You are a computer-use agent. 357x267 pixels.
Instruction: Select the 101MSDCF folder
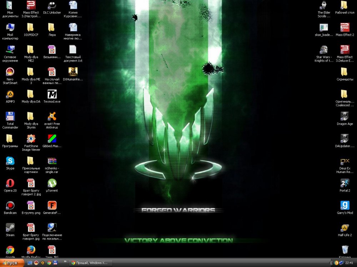(x=31, y=30)
